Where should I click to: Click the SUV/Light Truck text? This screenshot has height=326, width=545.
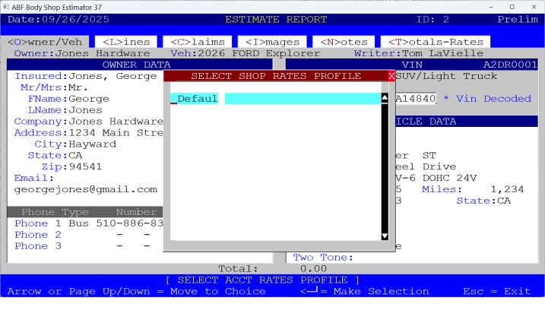tap(446, 76)
